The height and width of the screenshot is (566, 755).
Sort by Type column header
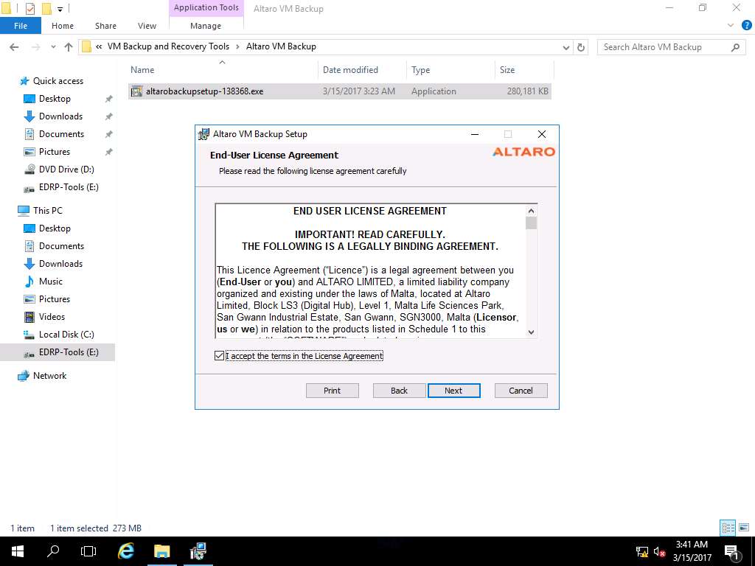[420, 70]
